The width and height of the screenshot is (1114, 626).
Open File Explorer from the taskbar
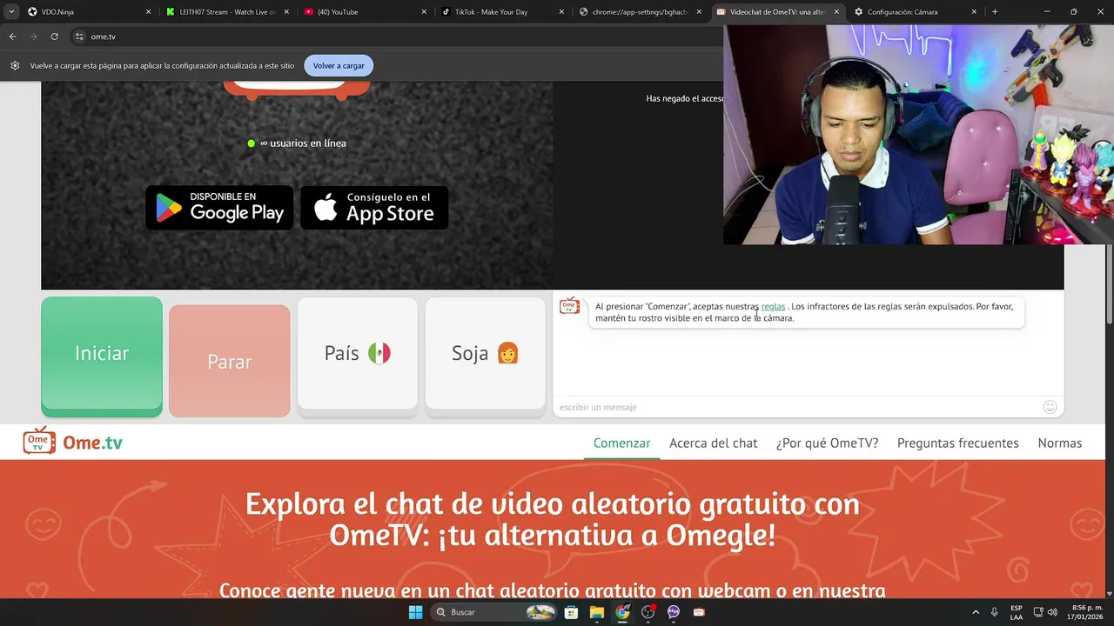[x=596, y=612]
